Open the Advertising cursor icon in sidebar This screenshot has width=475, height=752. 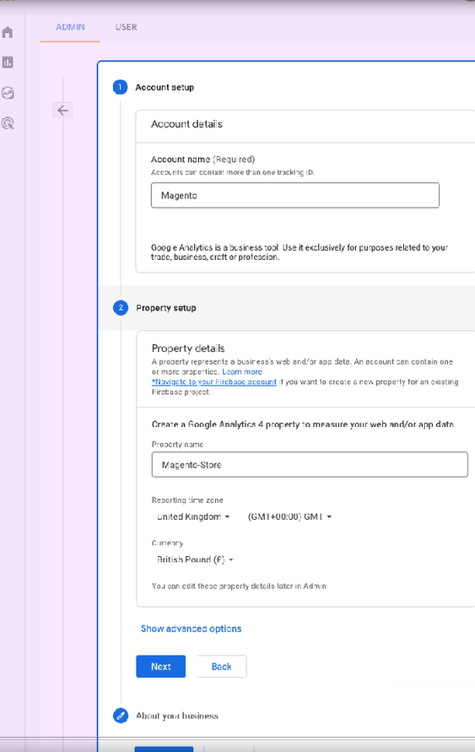pos(8,123)
